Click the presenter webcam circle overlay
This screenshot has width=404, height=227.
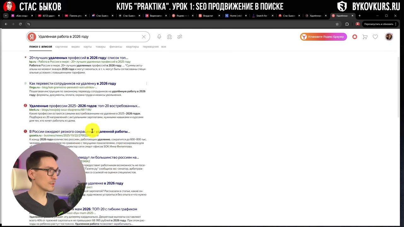[x=49, y=180]
